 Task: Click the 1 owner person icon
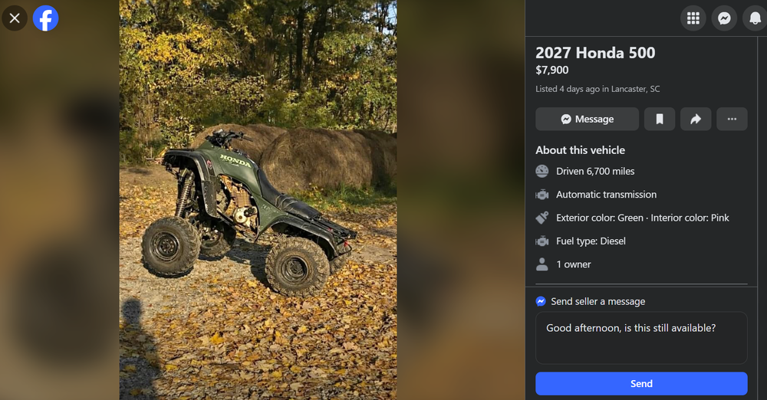pyautogui.click(x=542, y=264)
